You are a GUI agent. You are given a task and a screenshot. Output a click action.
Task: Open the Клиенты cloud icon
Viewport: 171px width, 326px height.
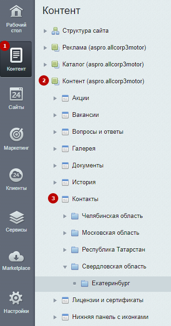coord(16,175)
